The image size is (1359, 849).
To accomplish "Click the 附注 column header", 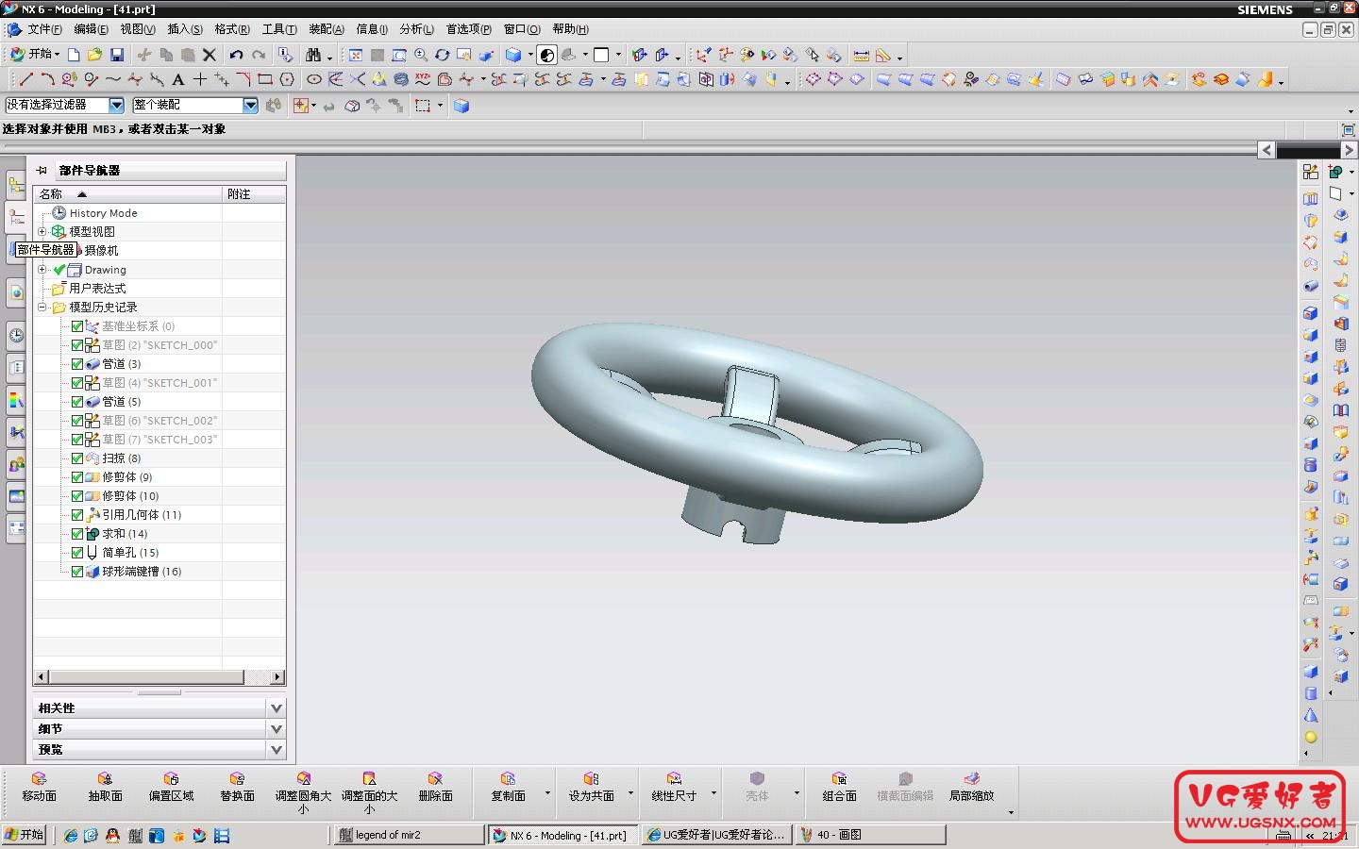I will (254, 193).
